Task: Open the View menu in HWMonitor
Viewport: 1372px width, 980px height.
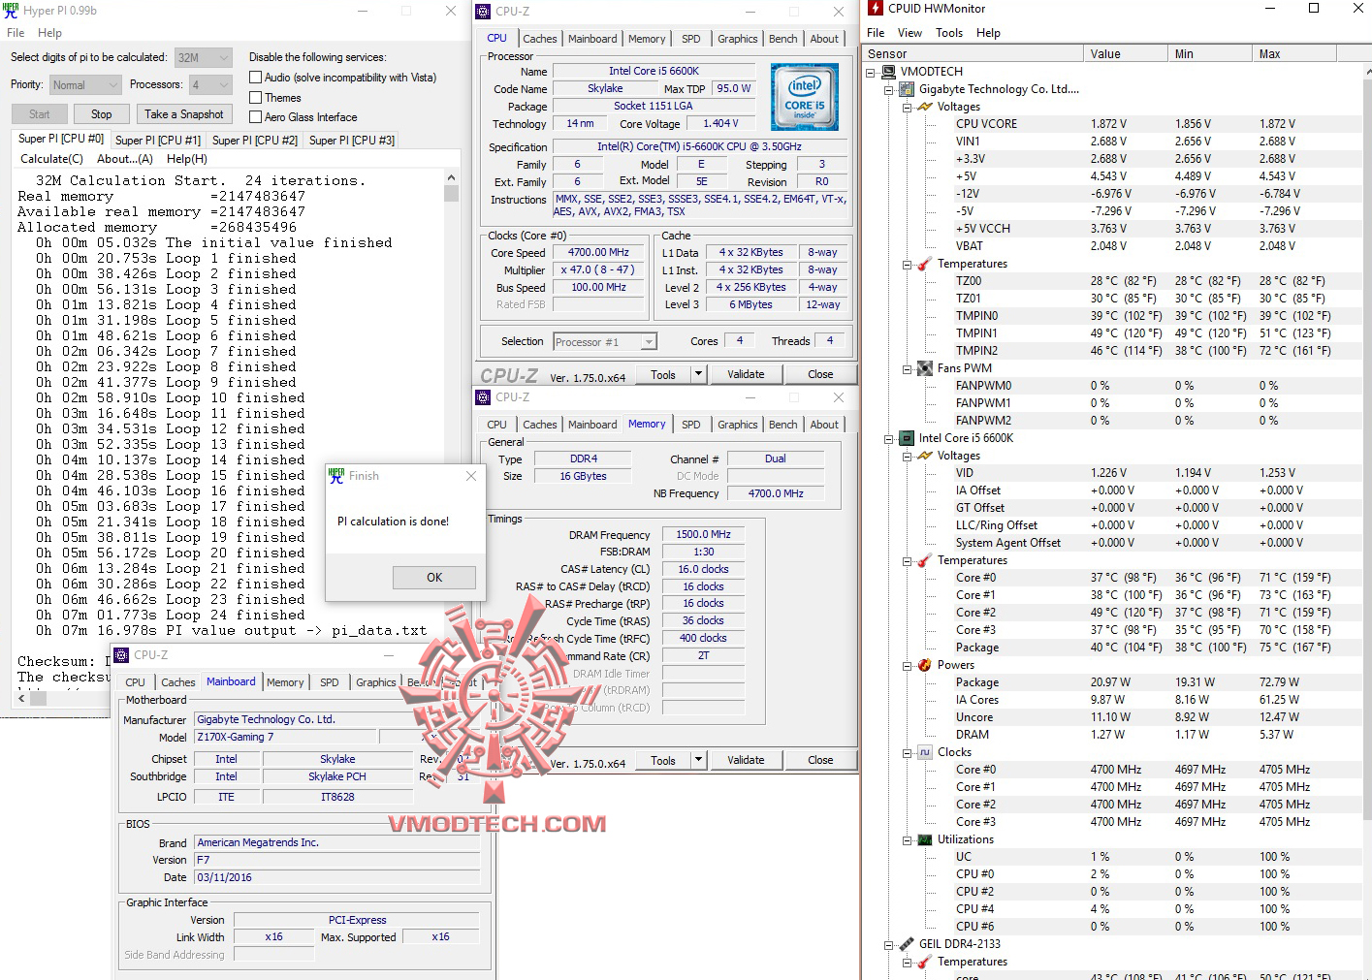Action: tap(909, 32)
